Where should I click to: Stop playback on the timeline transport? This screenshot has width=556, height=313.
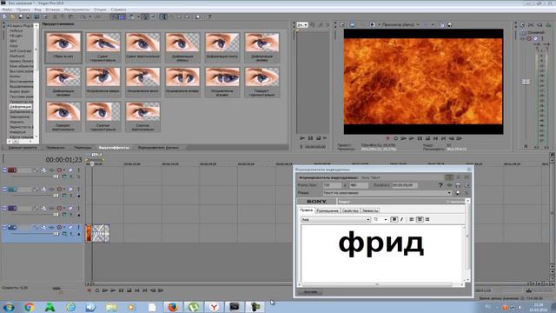129,290
